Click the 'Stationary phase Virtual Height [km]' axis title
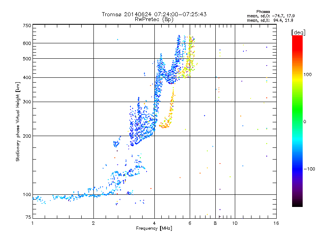Viewport: 325px width, 243px height. coord(17,122)
